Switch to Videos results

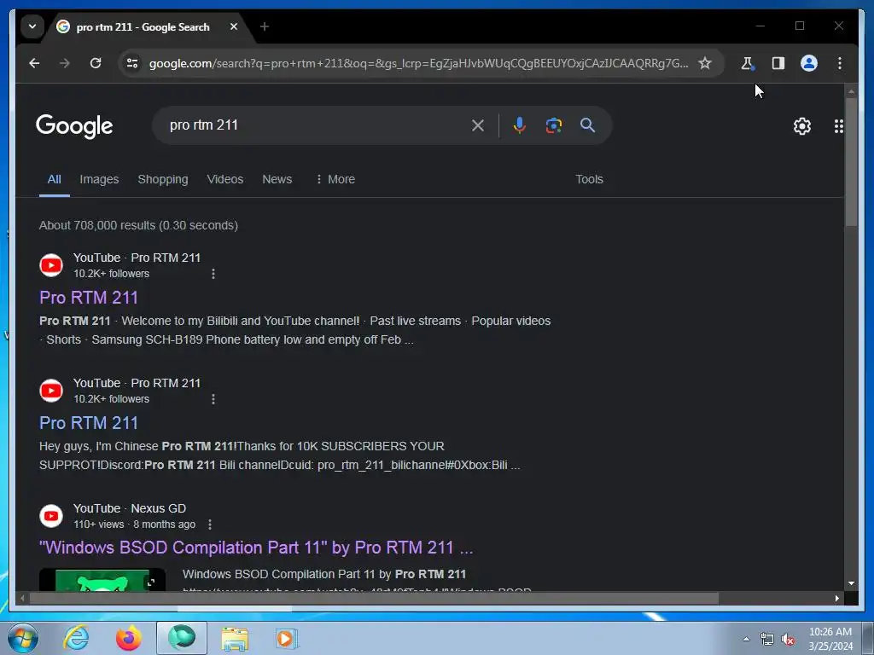[x=225, y=179]
